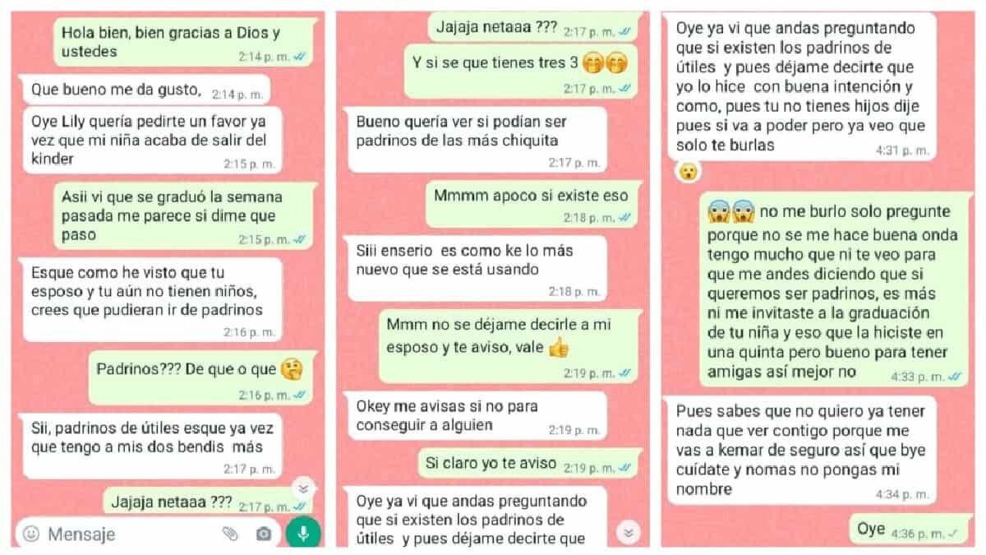Viewport: 986px width, 555px height.
Task: Tap the thumbs-up emoji after 'te aviso, vale'
Action: pyautogui.click(x=559, y=347)
